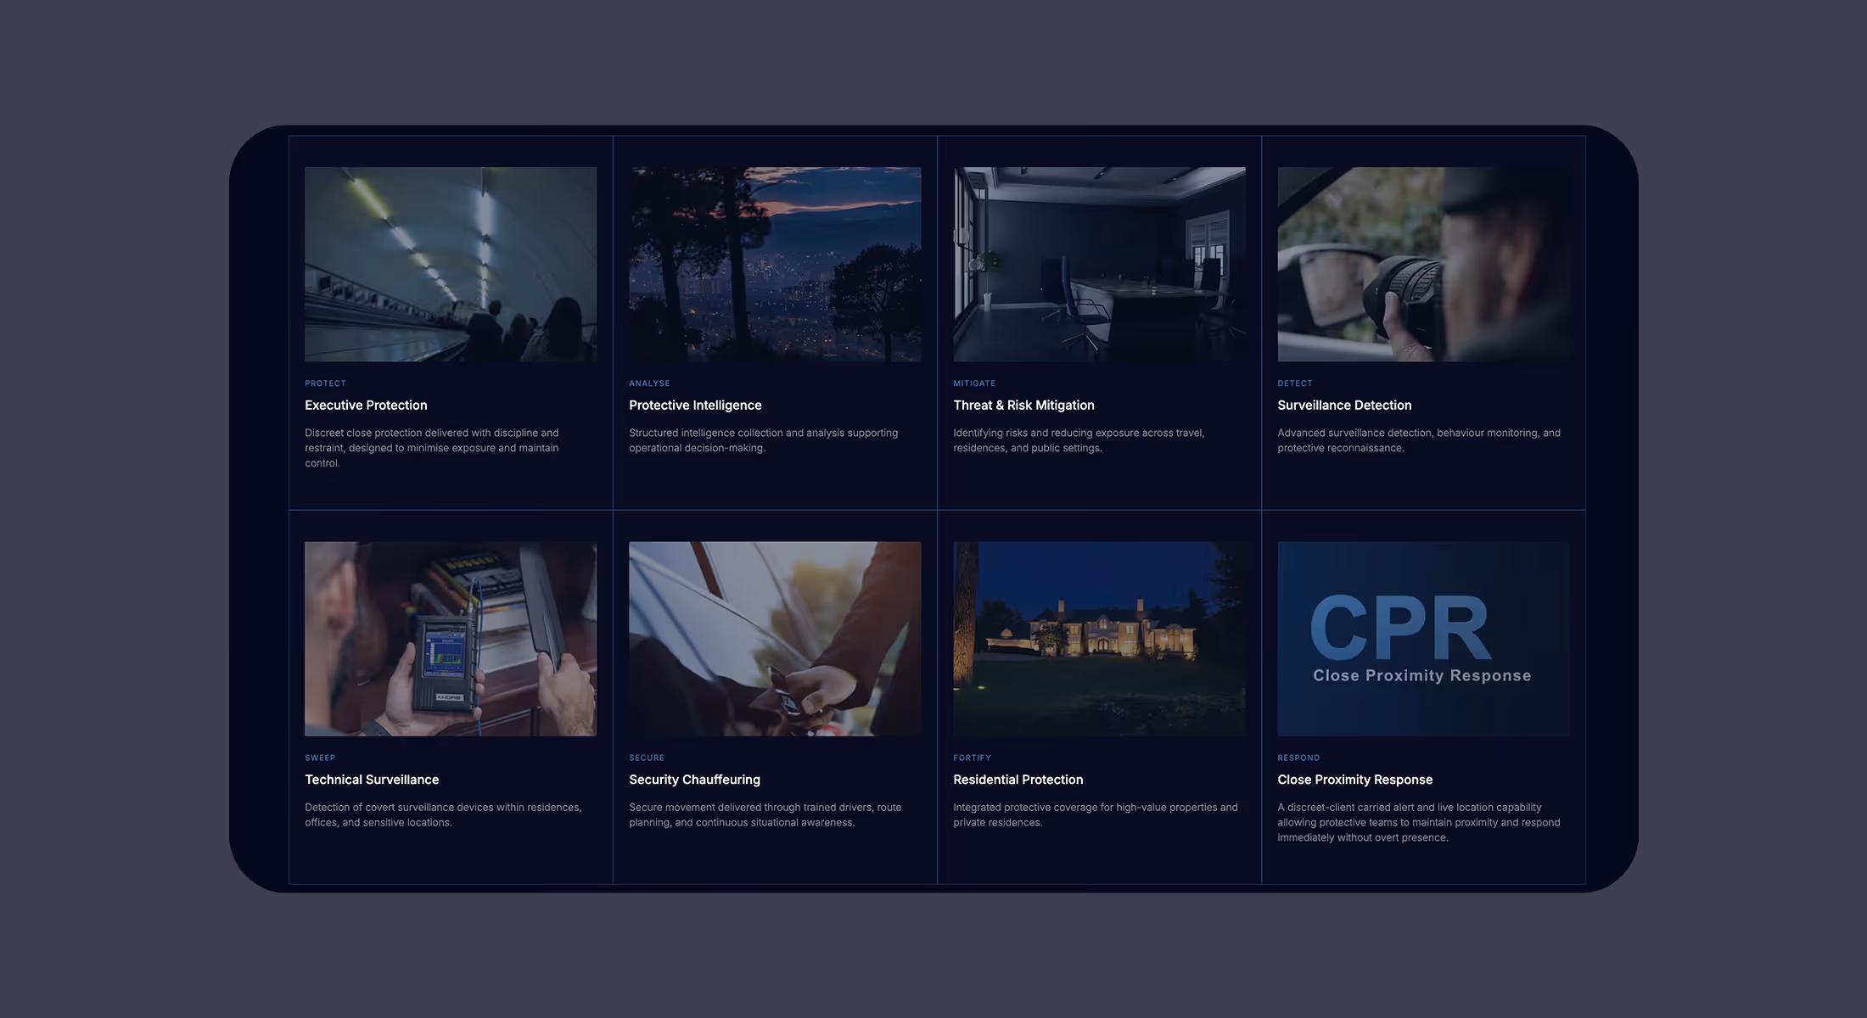Viewport: 1867px width, 1018px height.
Task: Click the Residential Protection heading
Action: click(x=1018, y=780)
